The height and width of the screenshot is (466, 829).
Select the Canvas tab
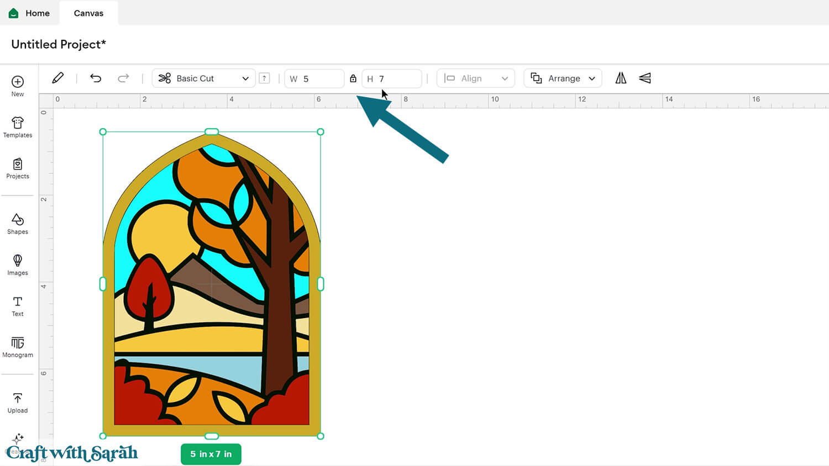(88, 13)
